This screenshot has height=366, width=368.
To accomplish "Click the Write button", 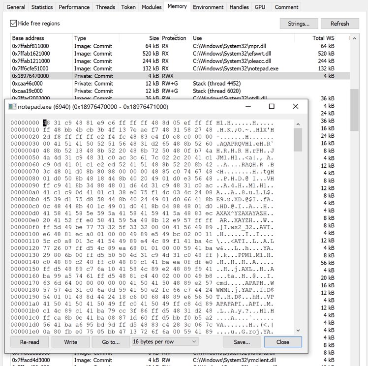I will click(x=71, y=342).
